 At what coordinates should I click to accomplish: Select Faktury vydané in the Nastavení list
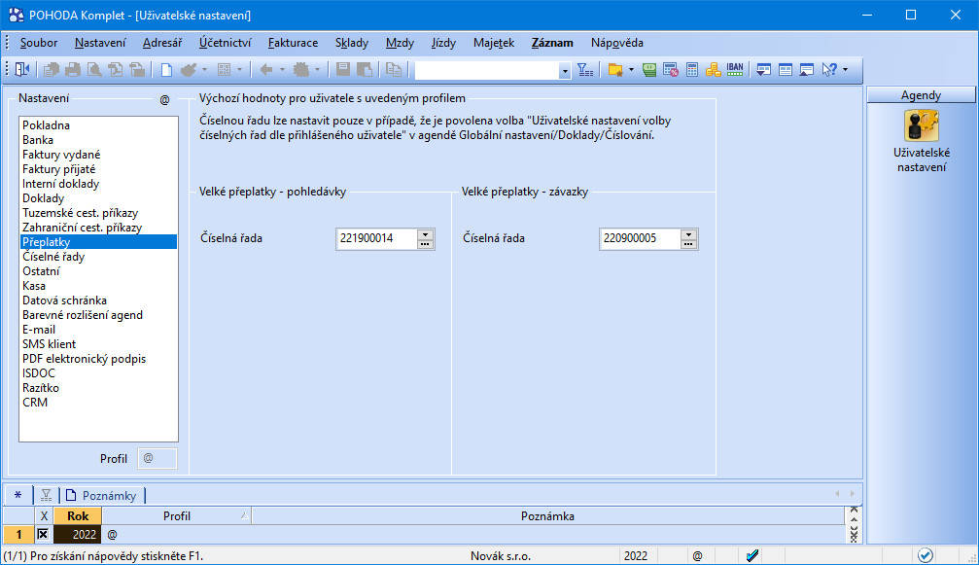coord(98,155)
